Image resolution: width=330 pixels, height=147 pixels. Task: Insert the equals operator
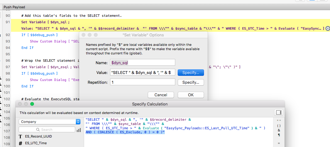click(x=279, y=143)
